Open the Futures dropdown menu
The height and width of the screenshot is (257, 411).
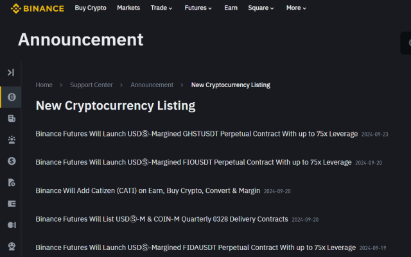click(198, 8)
